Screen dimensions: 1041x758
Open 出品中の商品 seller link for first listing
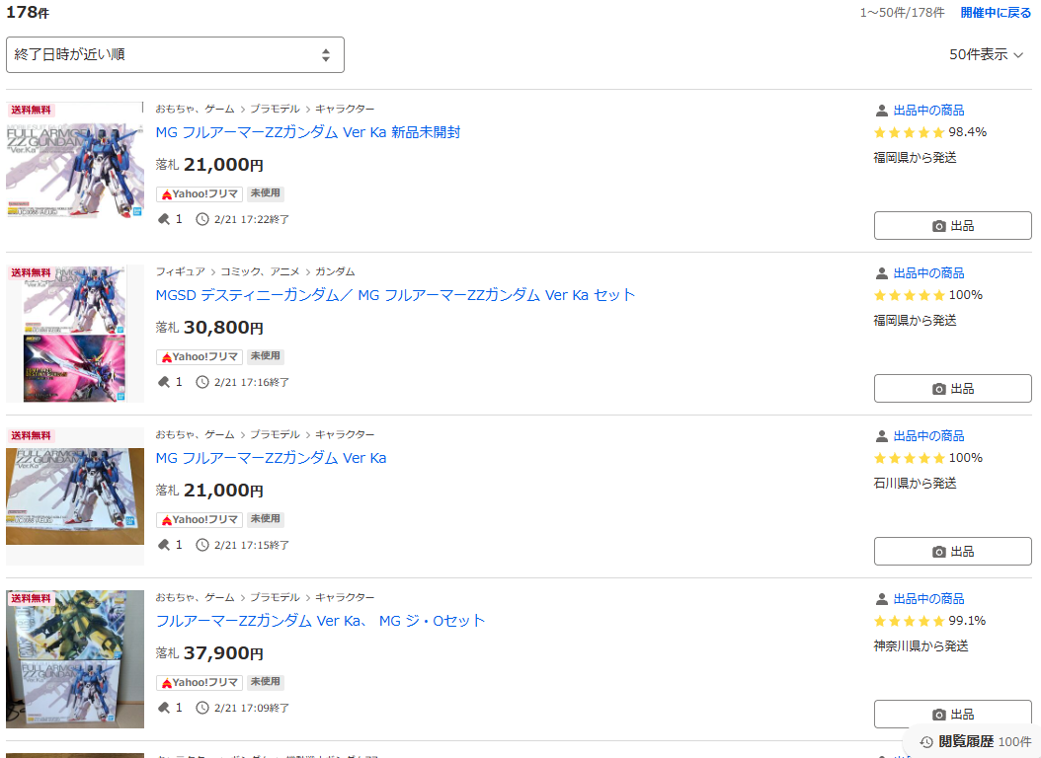928,111
